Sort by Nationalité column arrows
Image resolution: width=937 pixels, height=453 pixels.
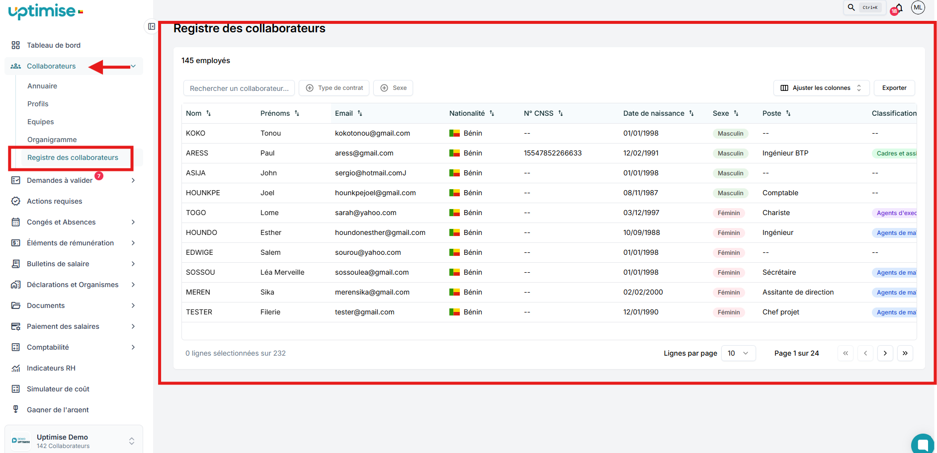pyautogui.click(x=492, y=113)
